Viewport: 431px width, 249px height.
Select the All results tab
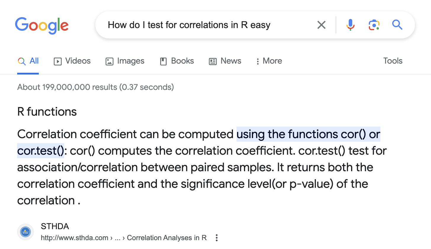(x=28, y=61)
